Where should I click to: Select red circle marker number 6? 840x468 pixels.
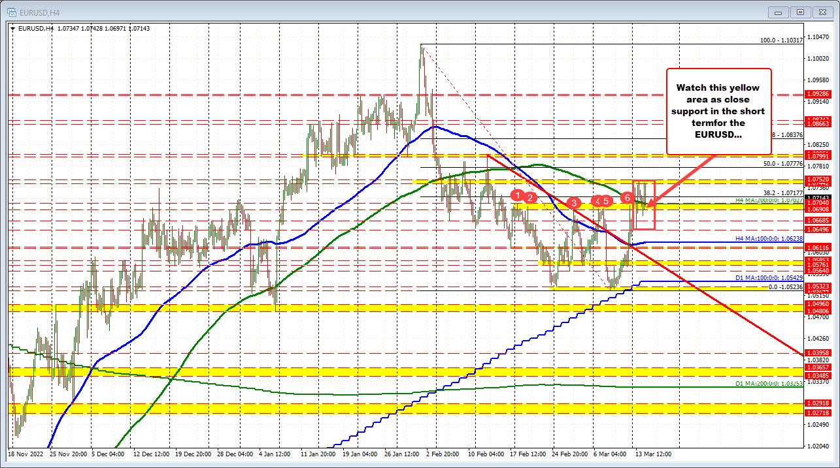[627, 197]
